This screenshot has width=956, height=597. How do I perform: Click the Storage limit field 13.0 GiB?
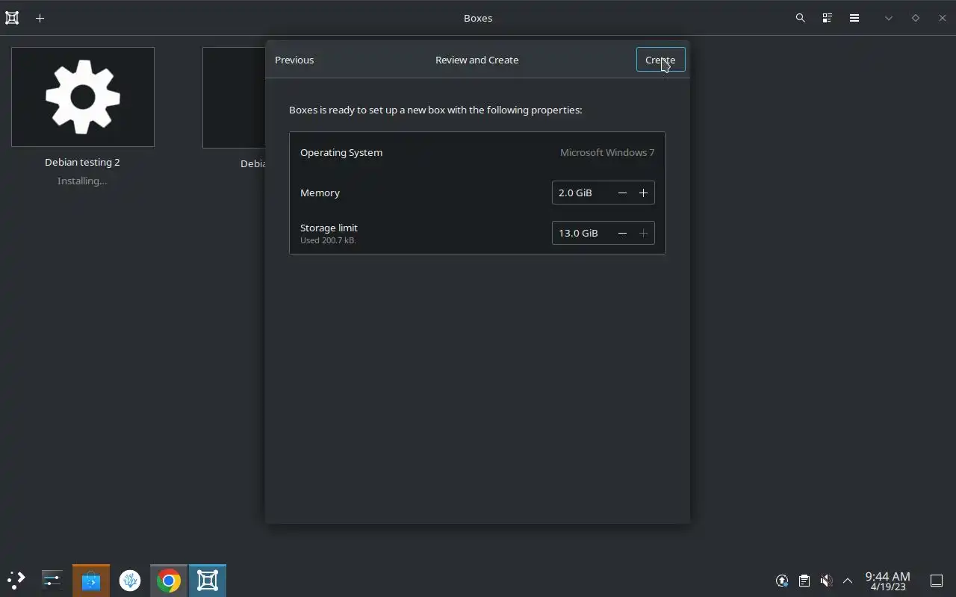point(582,233)
